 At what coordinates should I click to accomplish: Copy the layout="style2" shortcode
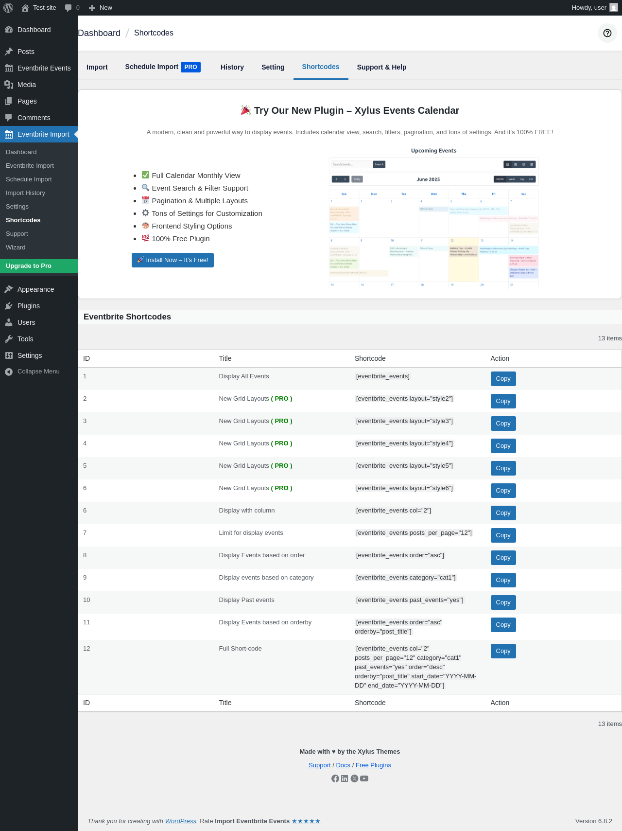point(503,401)
